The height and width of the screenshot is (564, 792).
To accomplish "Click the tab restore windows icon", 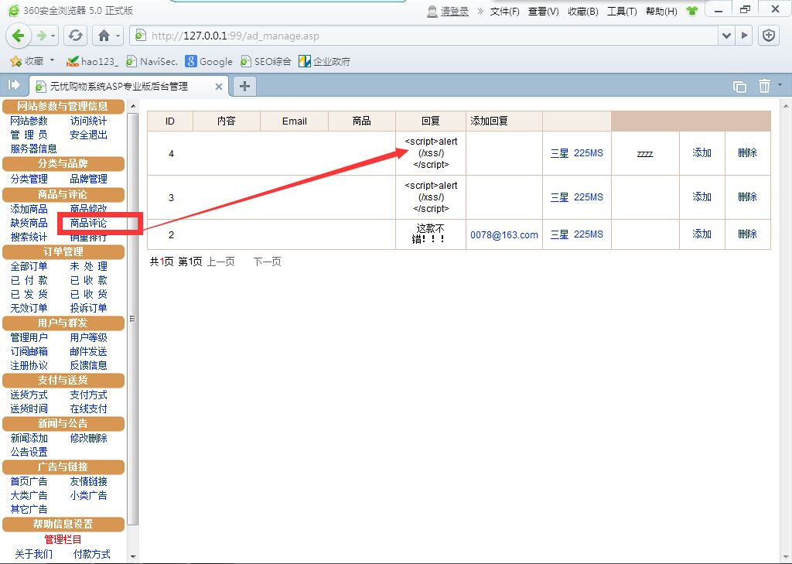I will click(739, 87).
